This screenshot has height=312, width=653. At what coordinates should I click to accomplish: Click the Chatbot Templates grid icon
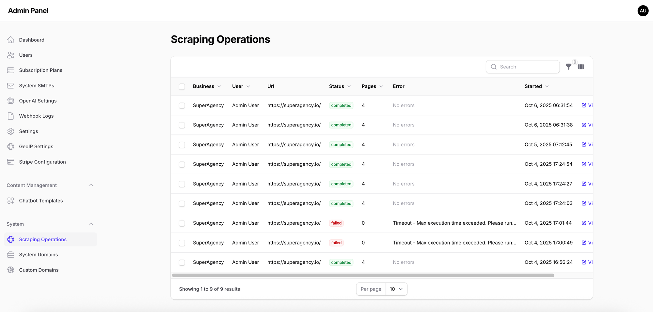[x=11, y=201]
